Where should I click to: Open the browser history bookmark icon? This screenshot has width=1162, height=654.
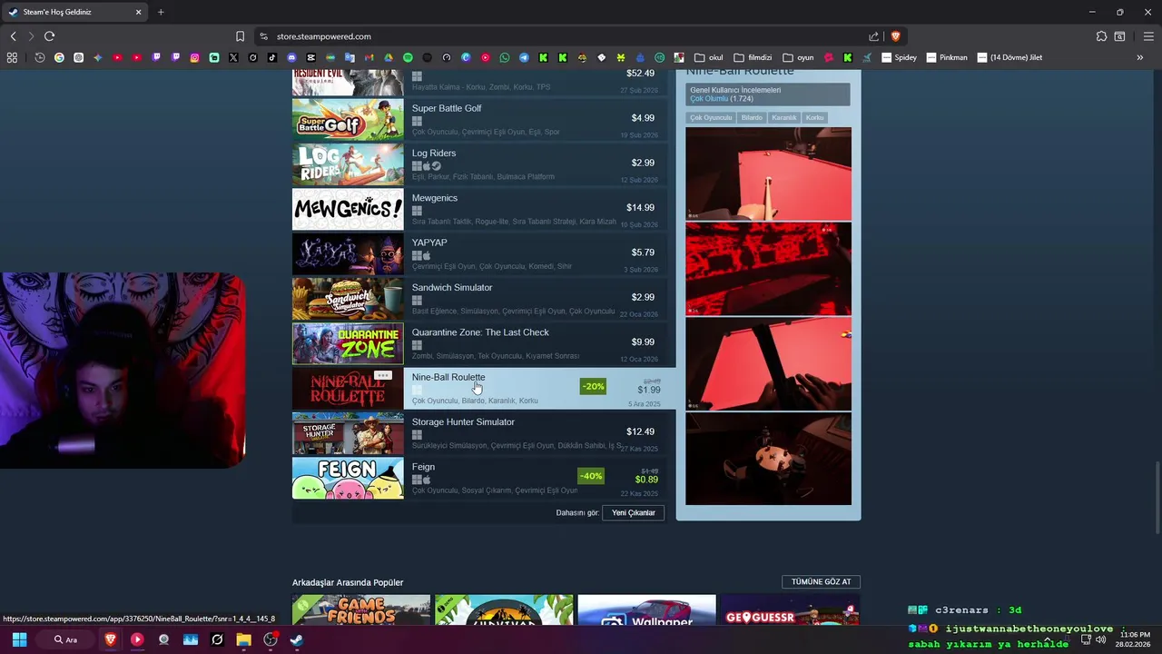coord(40,57)
